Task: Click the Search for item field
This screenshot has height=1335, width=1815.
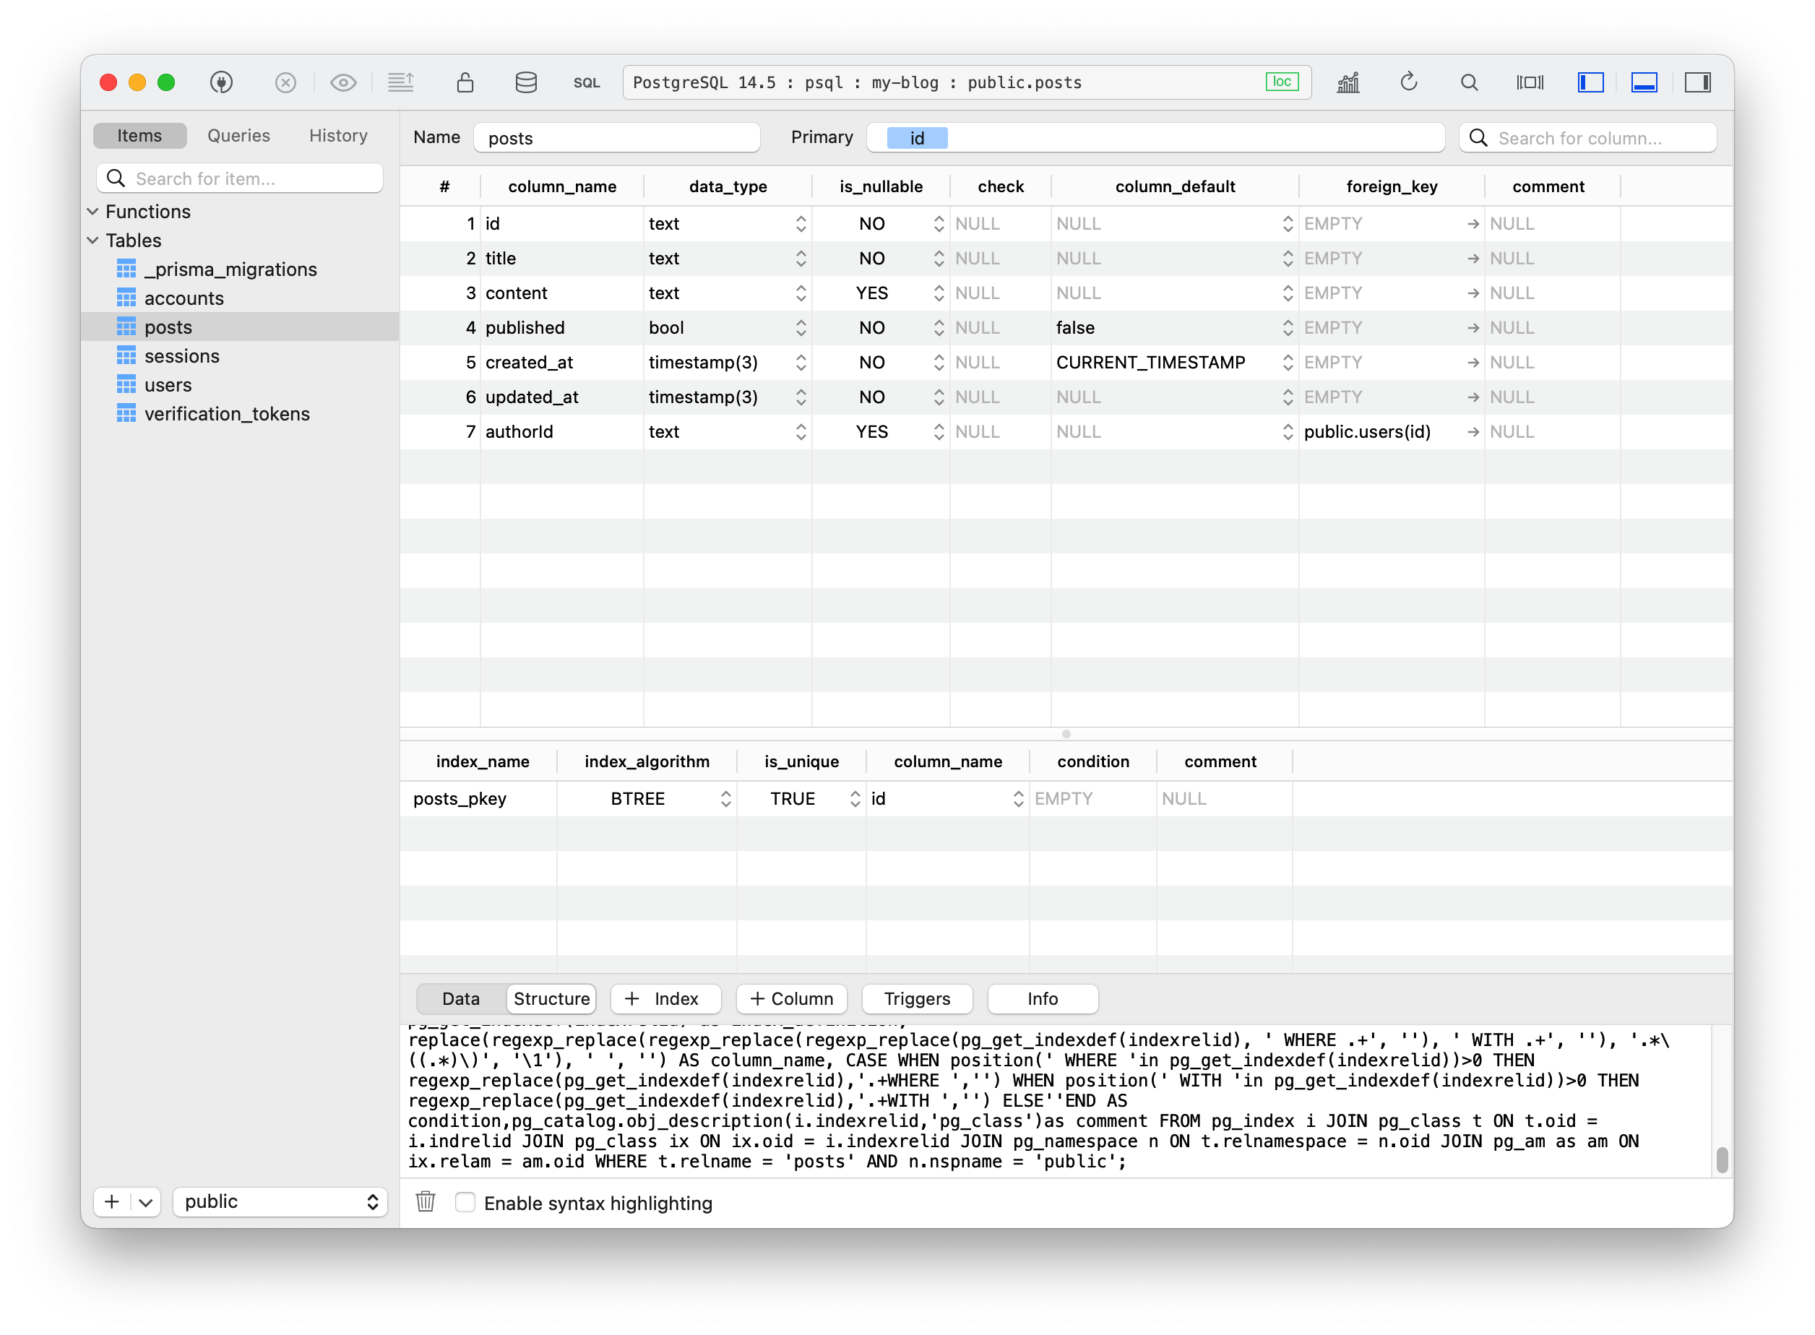Action: (x=240, y=178)
